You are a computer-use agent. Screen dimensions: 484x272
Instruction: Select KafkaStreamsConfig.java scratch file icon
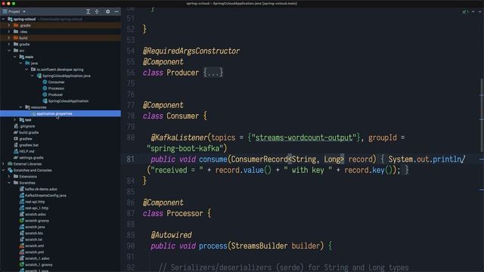pos(22,195)
